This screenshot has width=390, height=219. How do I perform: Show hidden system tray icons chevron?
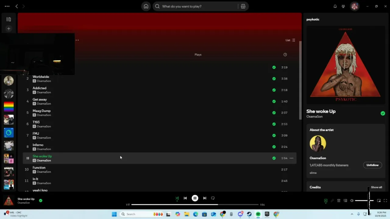352,214
